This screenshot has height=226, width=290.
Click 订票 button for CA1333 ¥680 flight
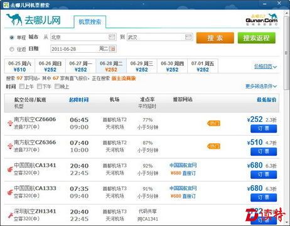(x=264, y=198)
